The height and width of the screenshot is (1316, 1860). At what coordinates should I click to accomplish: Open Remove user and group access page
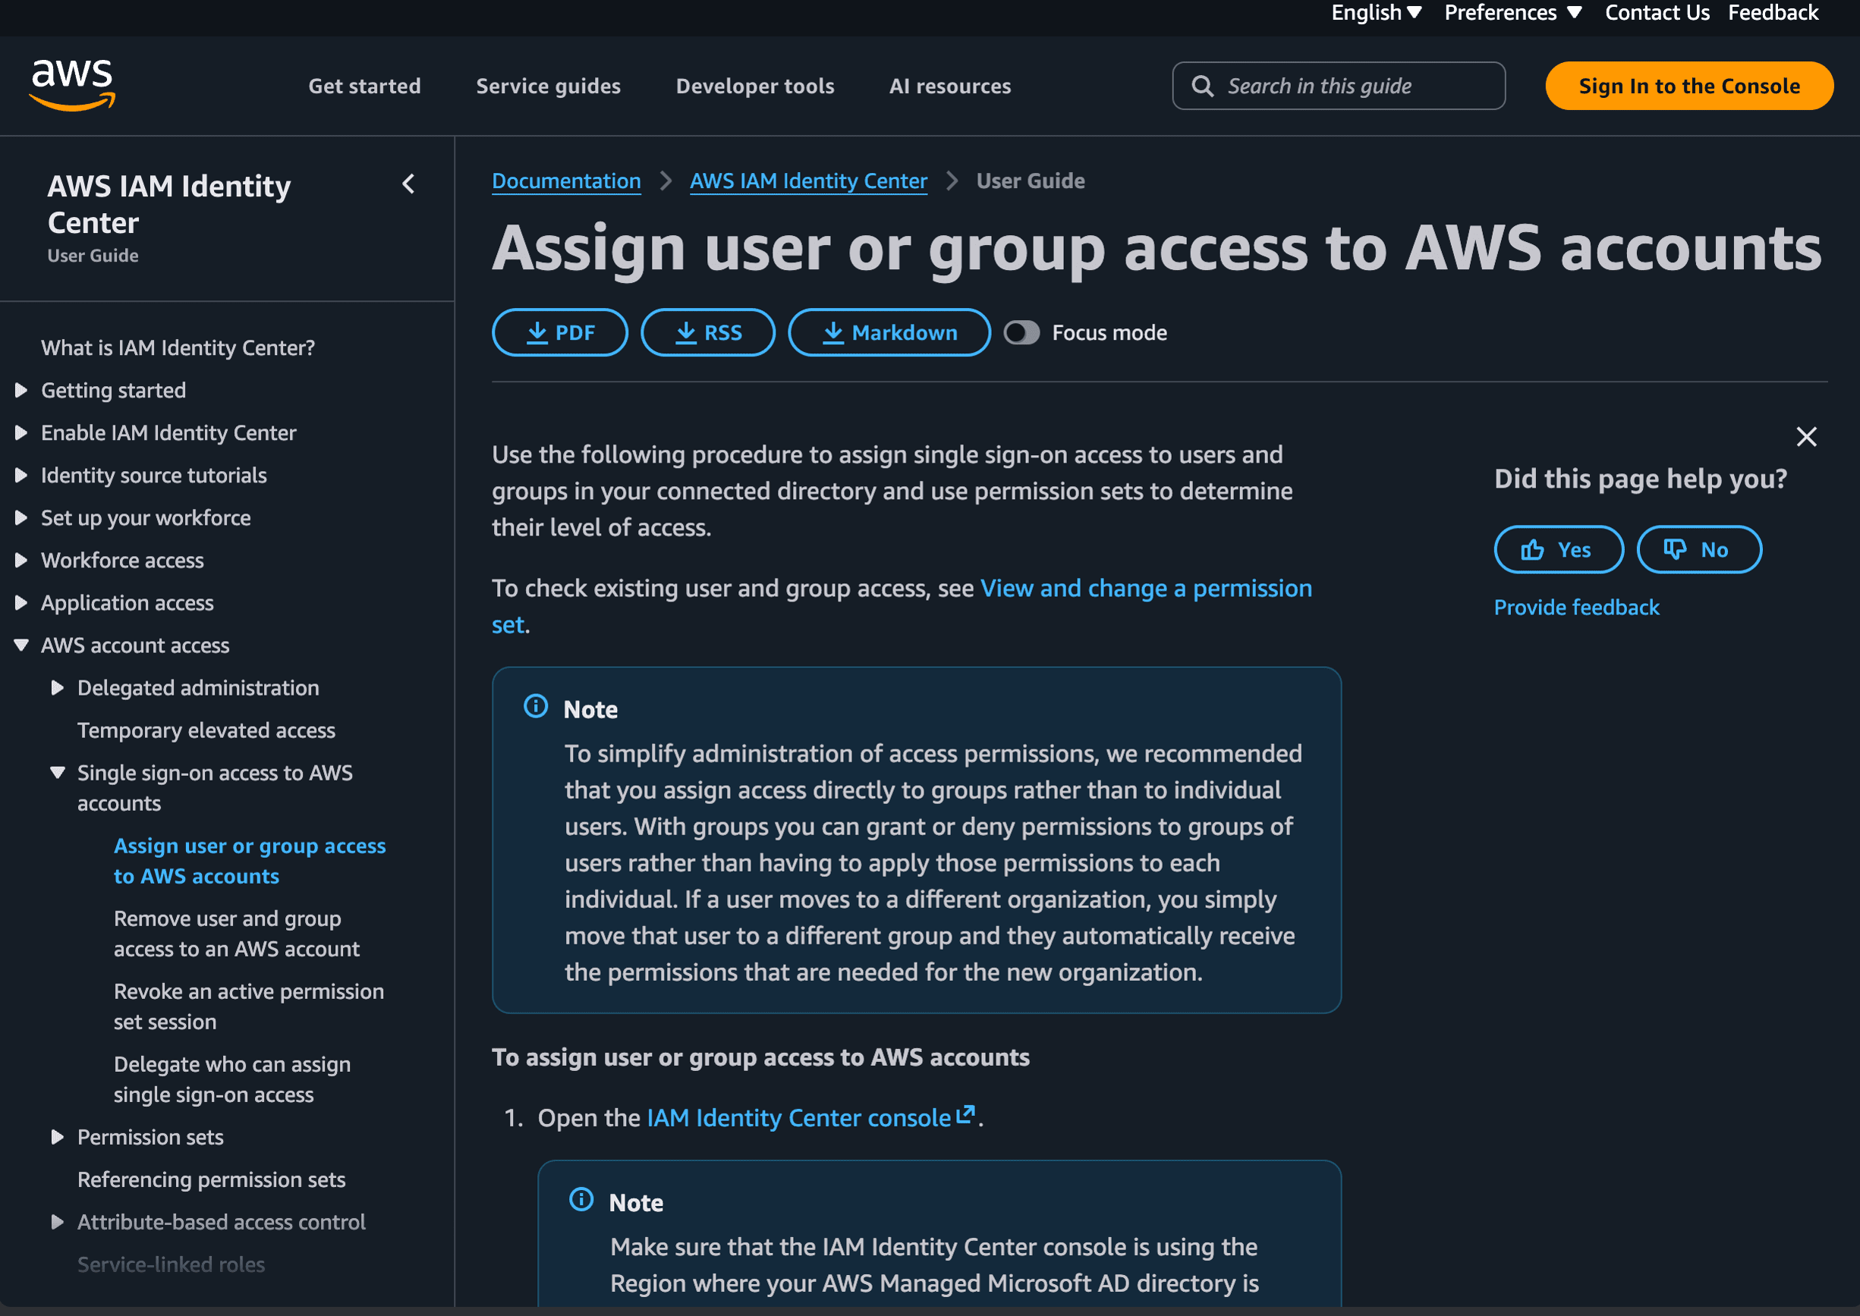click(x=236, y=934)
